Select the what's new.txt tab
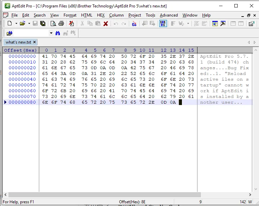Viewport: 259px width, 206px height. coord(18,42)
